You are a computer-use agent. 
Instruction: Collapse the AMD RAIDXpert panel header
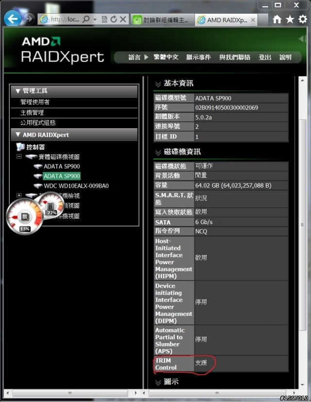click(74, 135)
